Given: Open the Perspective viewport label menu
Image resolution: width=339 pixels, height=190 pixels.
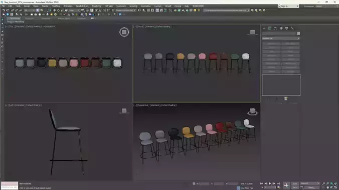Looking at the screenshot, I should [x=143, y=105].
